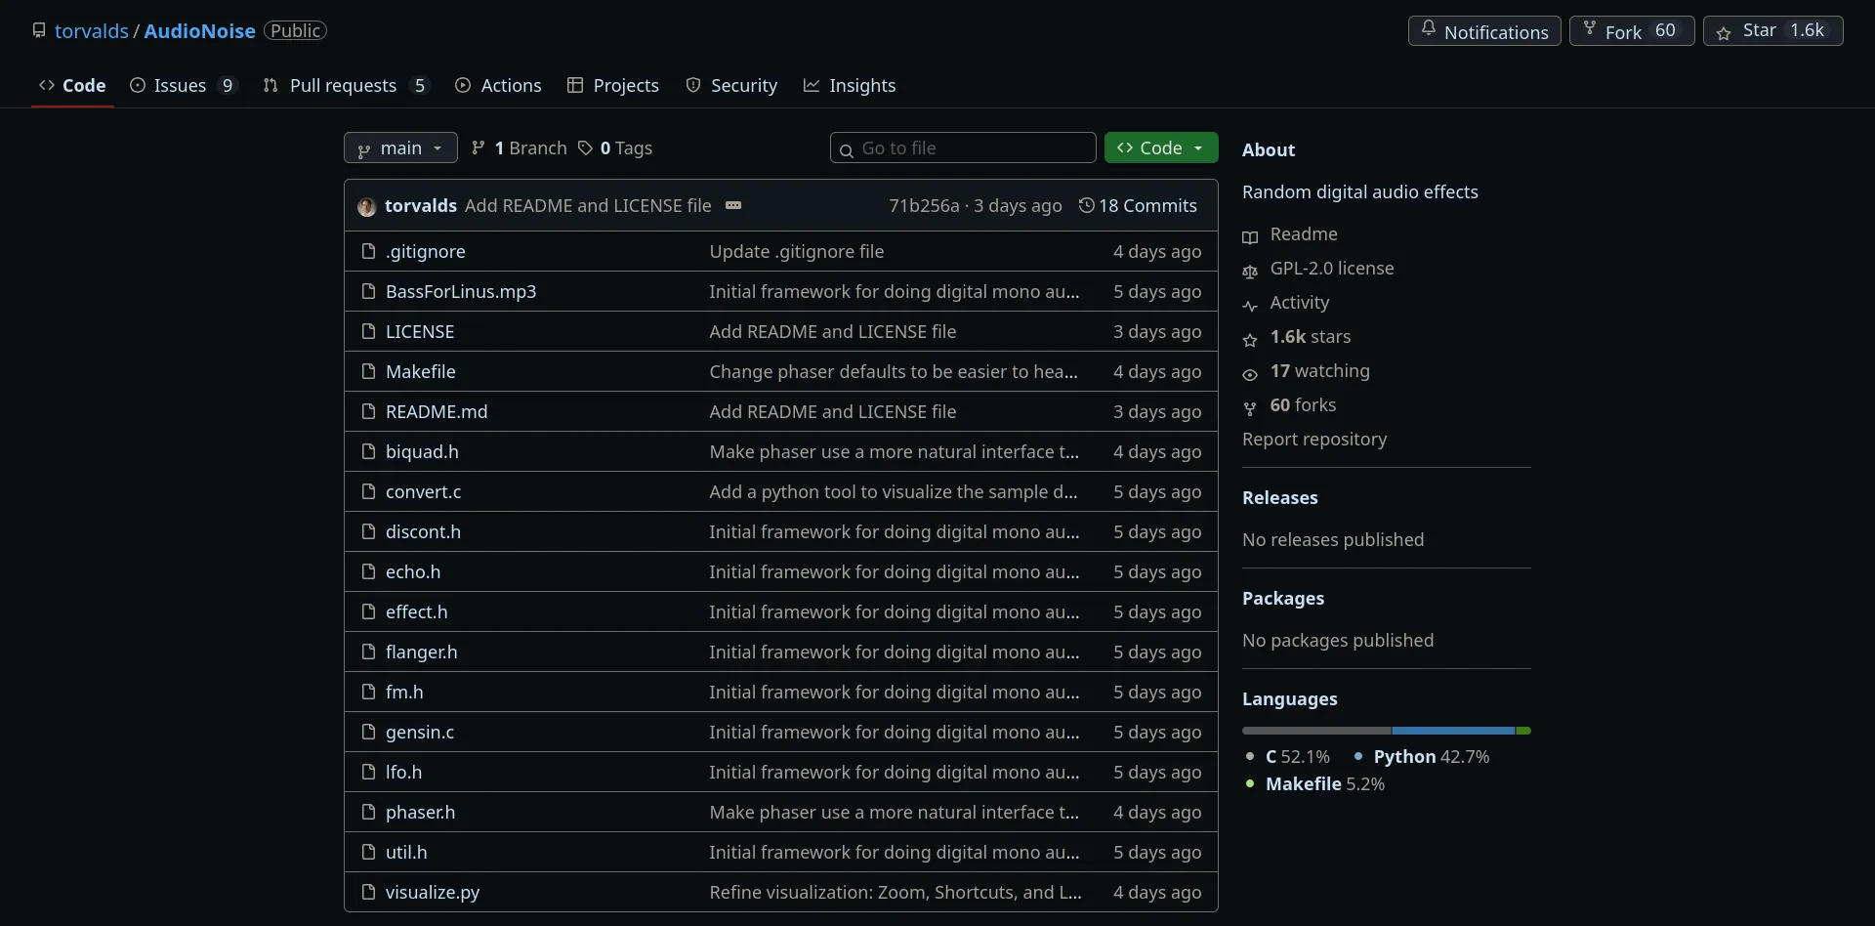Click the Python segment of the languages bar
The image size is (1875, 926).
click(x=1452, y=731)
